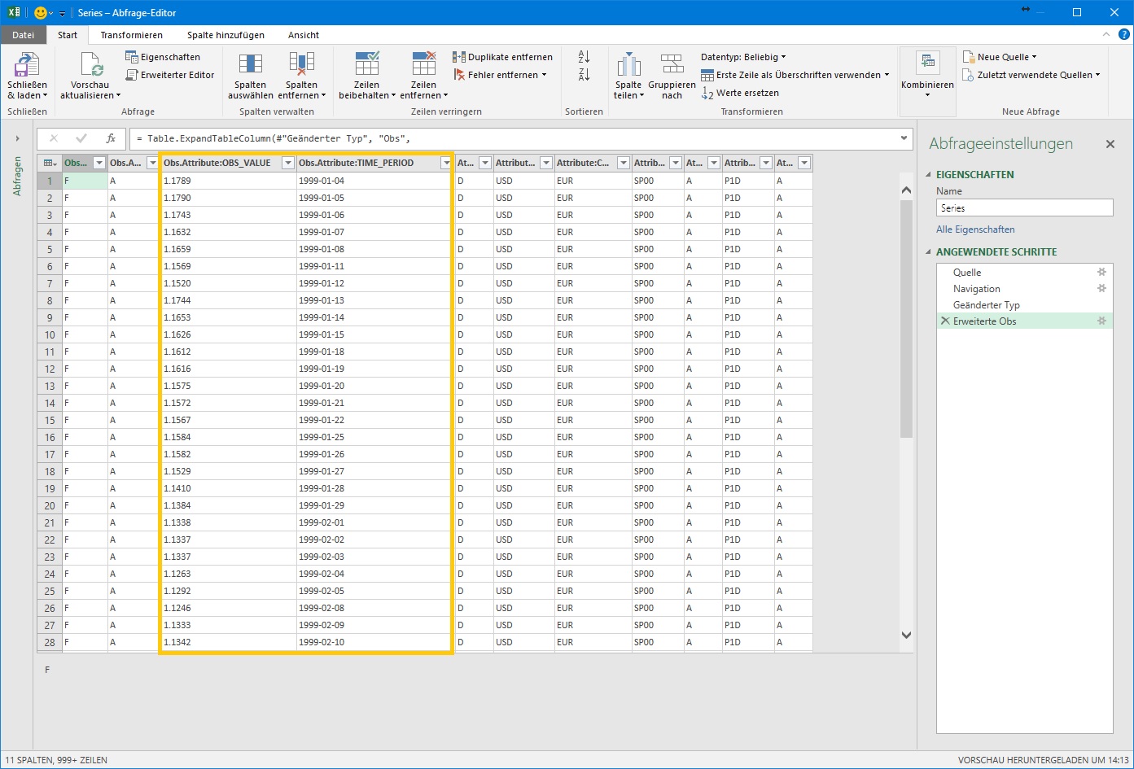The width and height of the screenshot is (1134, 769).
Task: Click inside the query Name field
Action: 1023,208
